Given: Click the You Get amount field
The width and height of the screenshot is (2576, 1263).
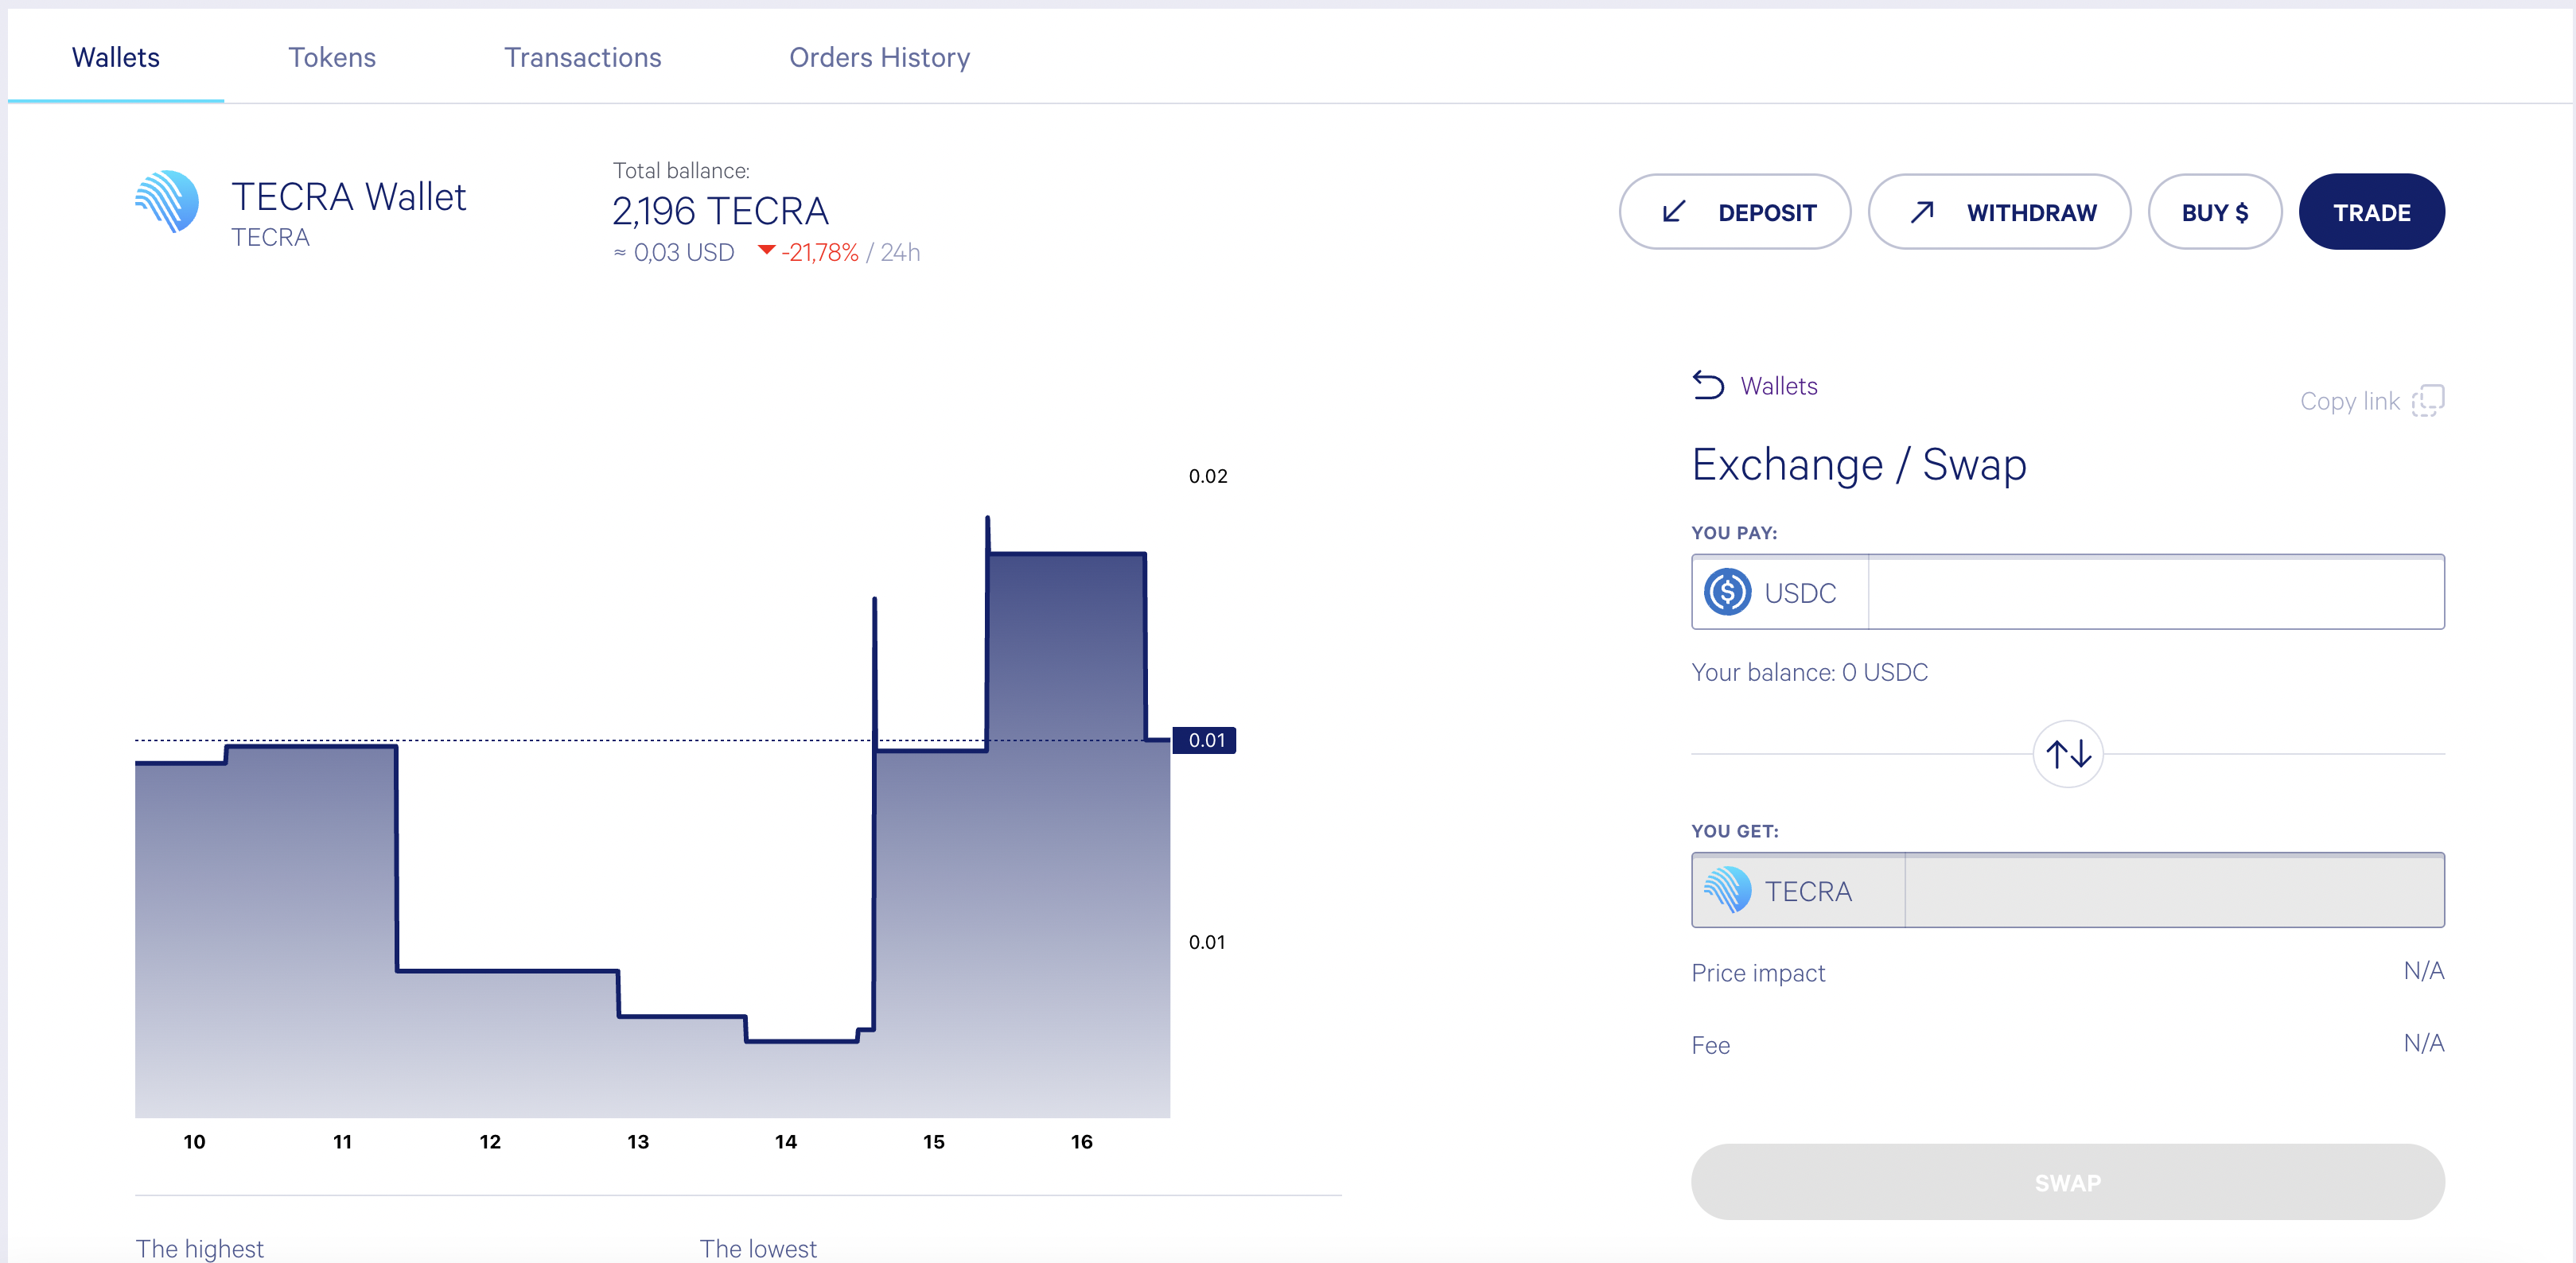Looking at the screenshot, I should point(2175,890).
